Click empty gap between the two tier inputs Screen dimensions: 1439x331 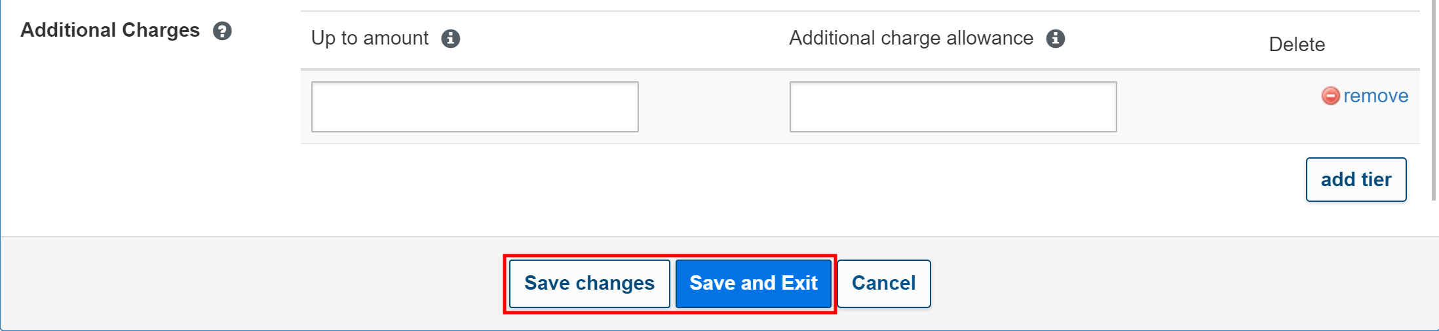click(x=714, y=107)
